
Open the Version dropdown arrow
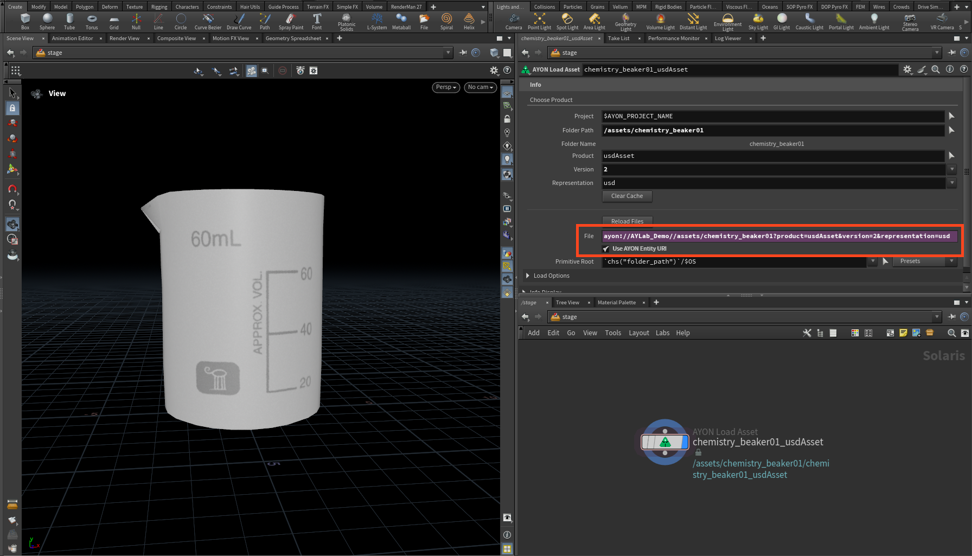coord(952,169)
